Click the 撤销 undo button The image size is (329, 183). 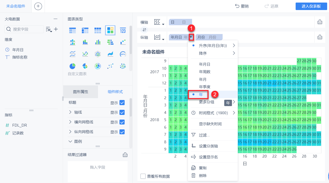[242, 6]
